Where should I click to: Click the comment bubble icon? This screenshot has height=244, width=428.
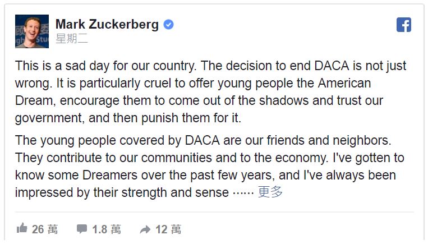(x=82, y=228)
